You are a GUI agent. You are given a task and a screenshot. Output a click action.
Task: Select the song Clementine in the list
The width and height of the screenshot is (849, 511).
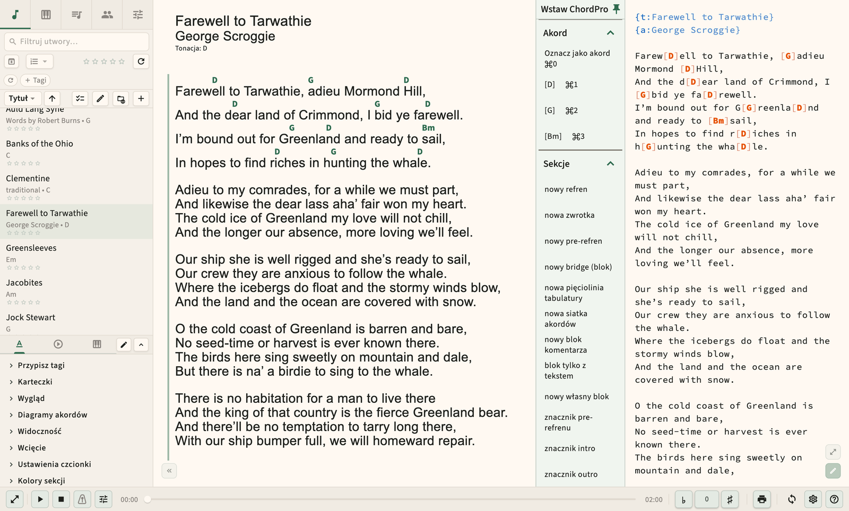point(76,187)
